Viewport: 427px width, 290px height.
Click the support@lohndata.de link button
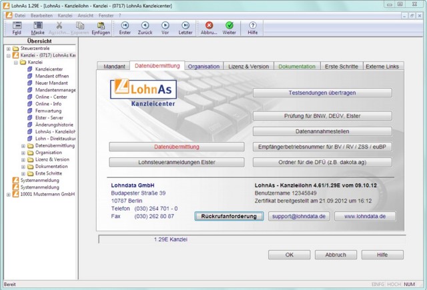pyautogui.click(x=299, y=216)
